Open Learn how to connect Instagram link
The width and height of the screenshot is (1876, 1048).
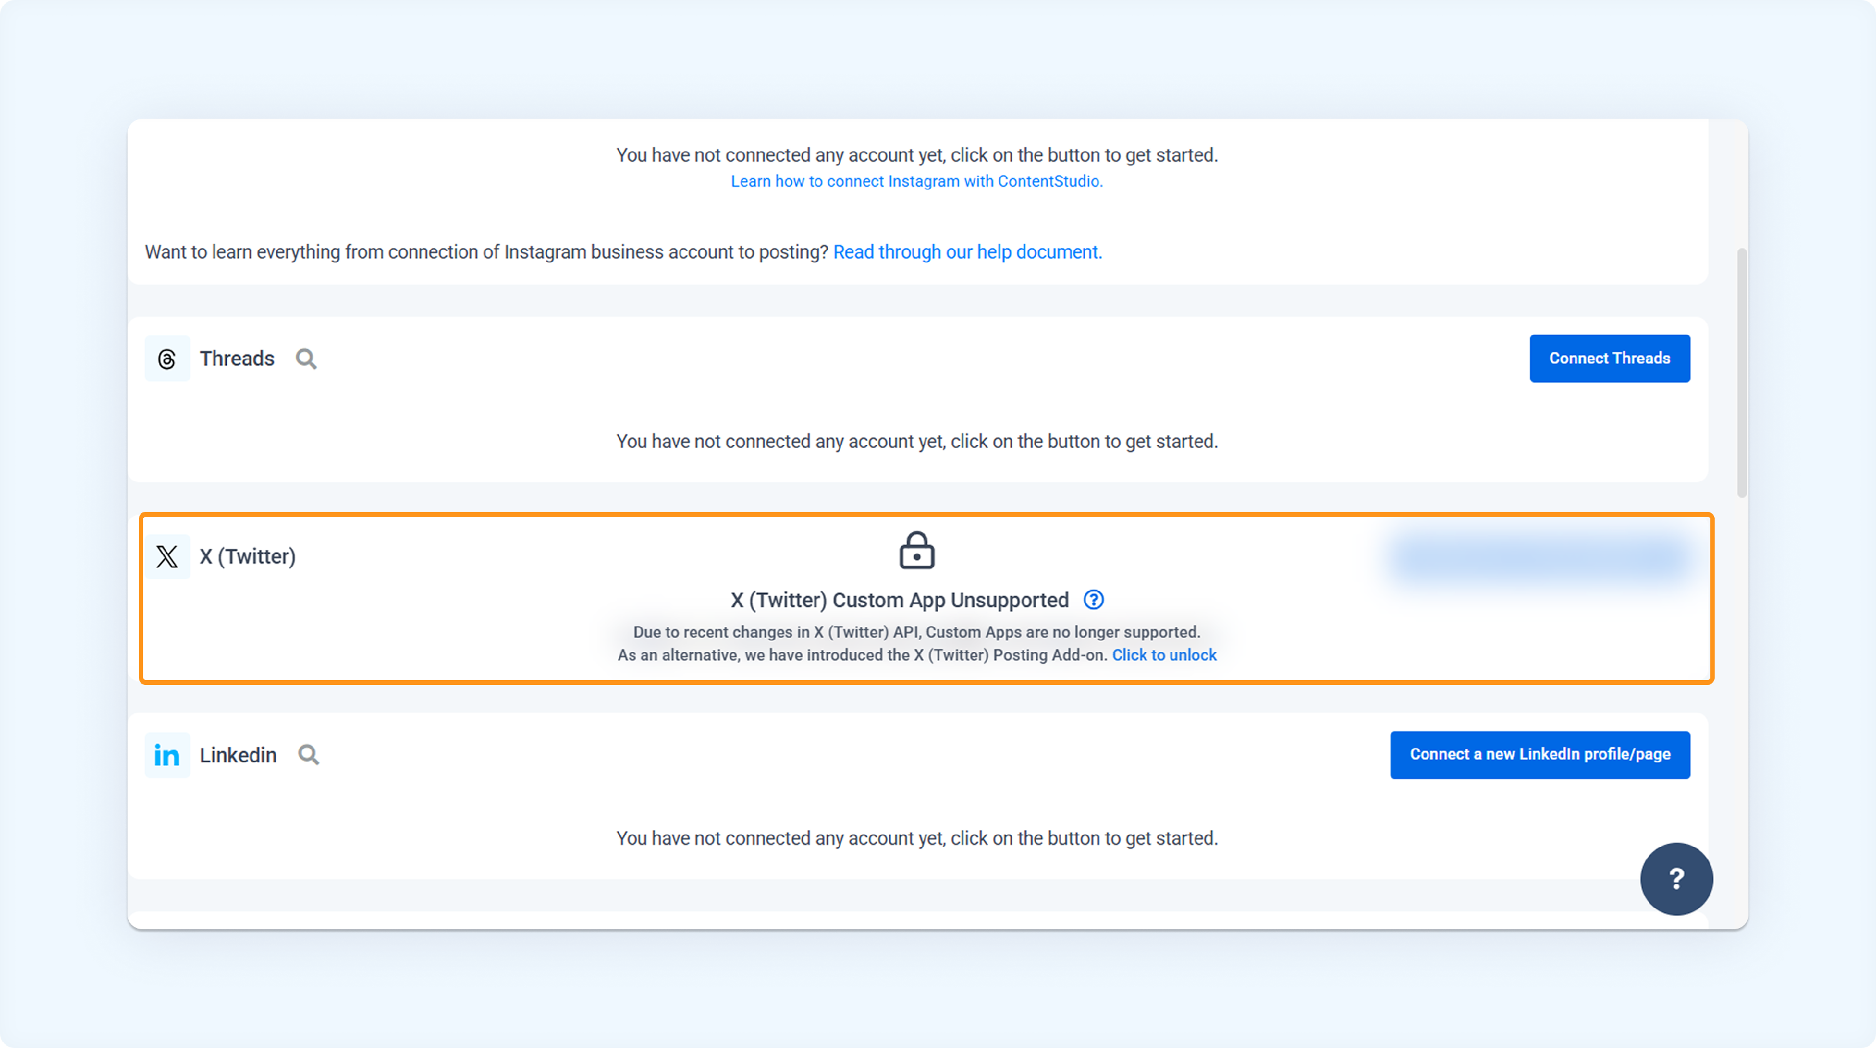point(917,181)
